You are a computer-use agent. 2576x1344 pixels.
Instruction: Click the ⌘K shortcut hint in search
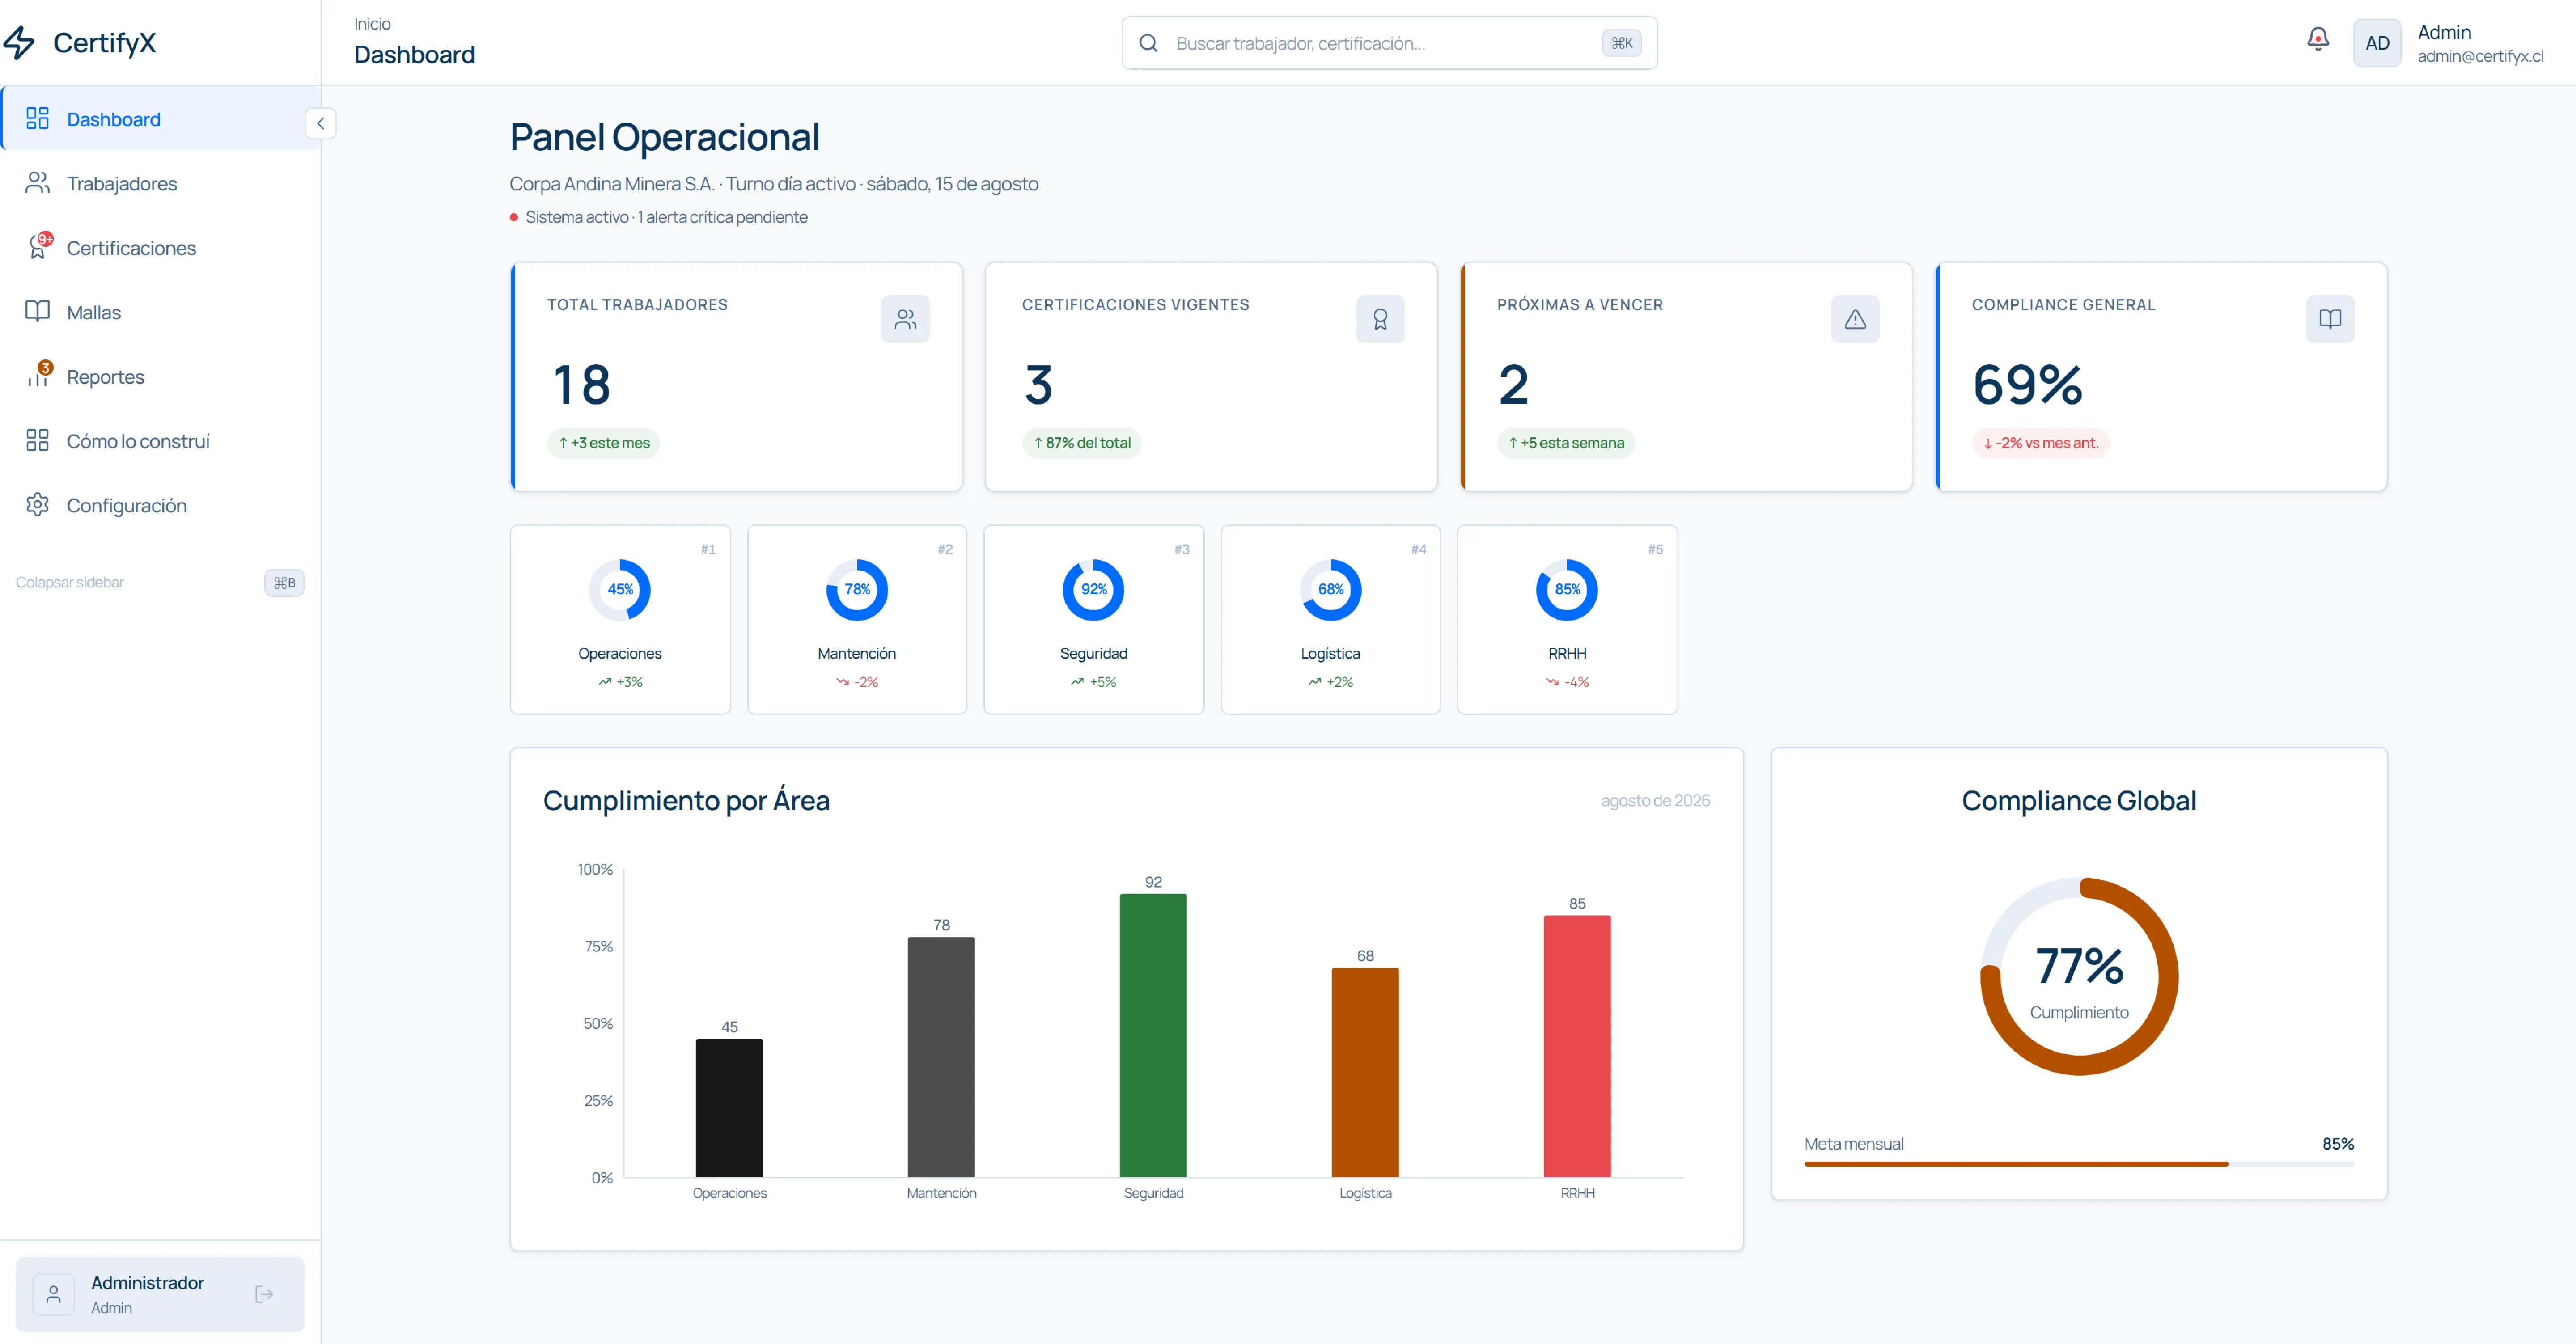[1621, 43]
